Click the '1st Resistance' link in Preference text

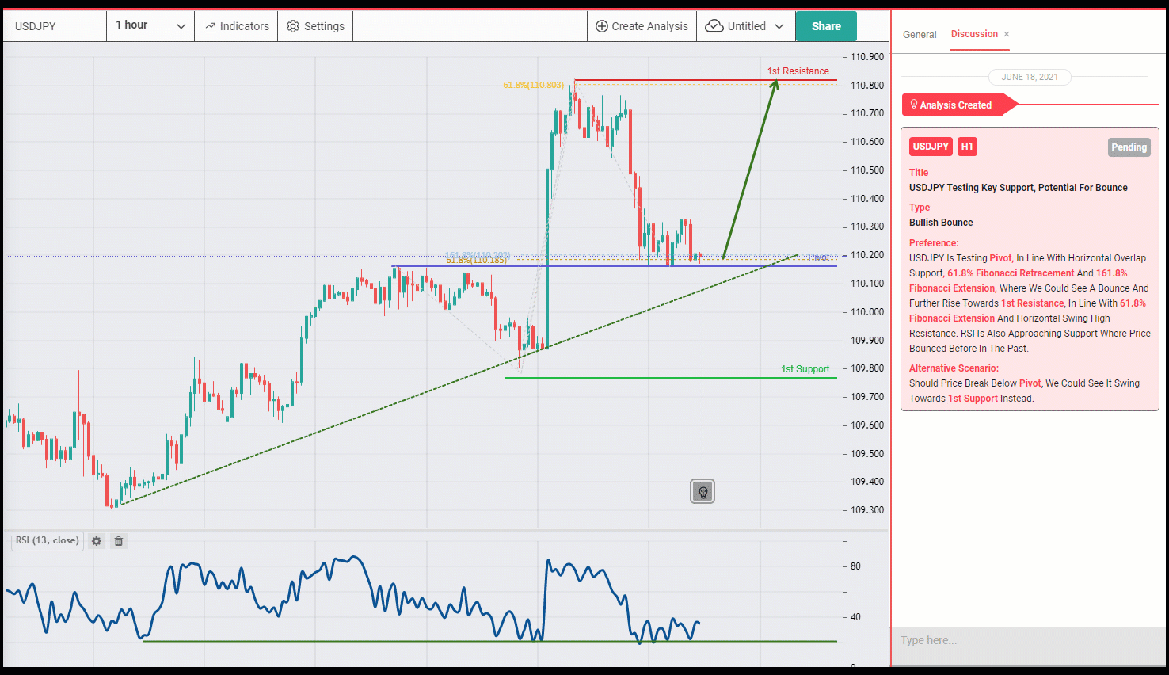pyautogui.click(x=1033, y=303)
